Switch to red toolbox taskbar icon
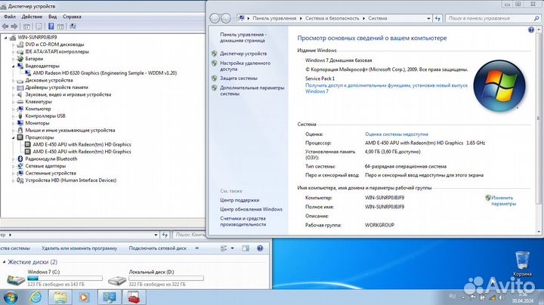Viewport: 544px width, 305px height. click(x=134, y=297)
